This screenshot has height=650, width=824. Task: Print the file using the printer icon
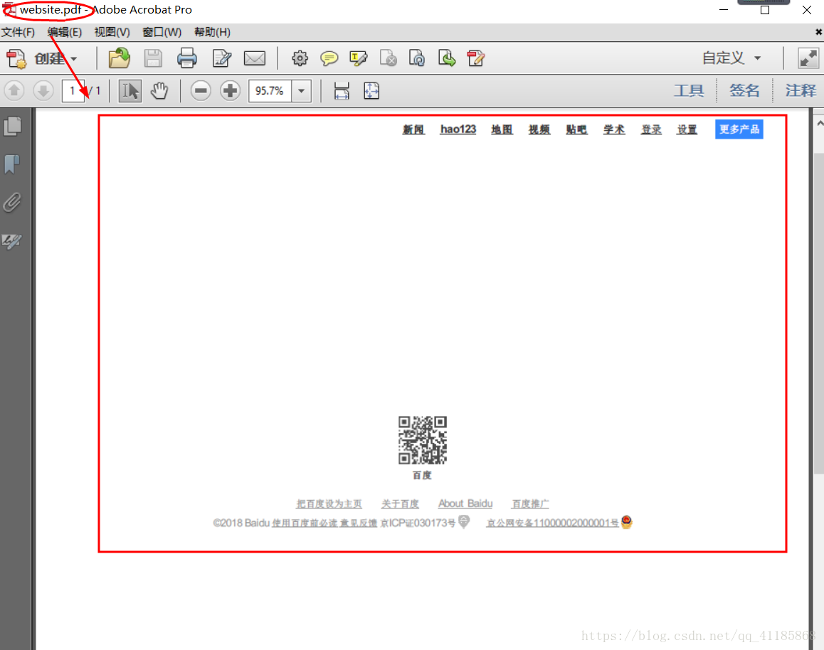(x=186, y=58)
